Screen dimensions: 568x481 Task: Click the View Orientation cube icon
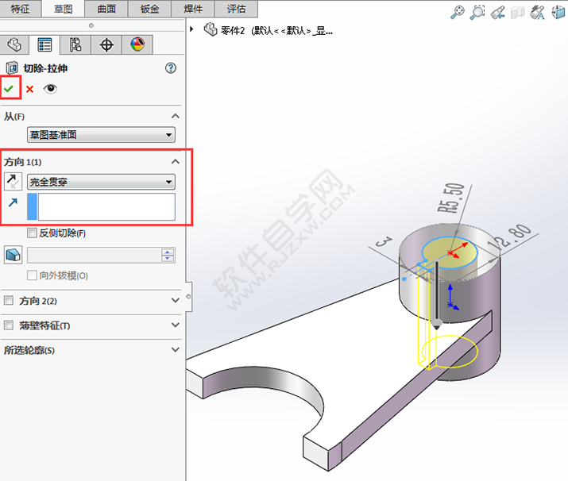coord(558,13)
